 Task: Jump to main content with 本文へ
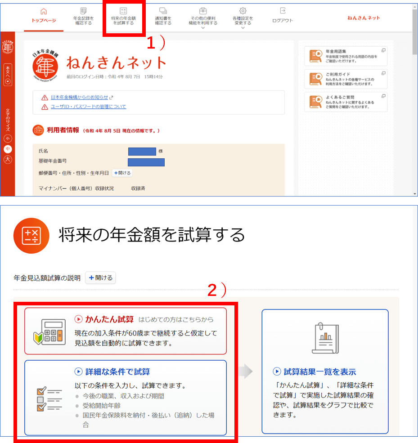click(8, 75)
